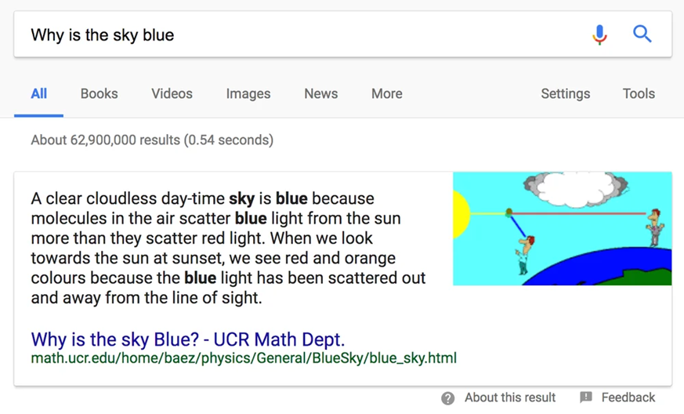Open the sky scattering diagram thumbnail
Viewport: 684px width, 414px height.
562,228
